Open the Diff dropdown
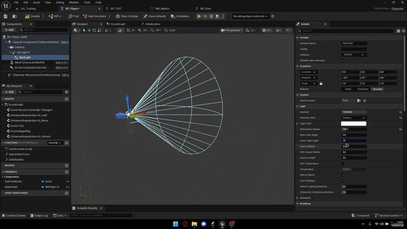407x229 pixels. coord(55,17)
